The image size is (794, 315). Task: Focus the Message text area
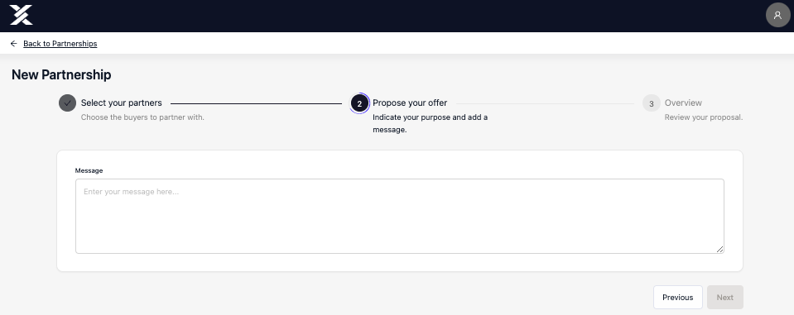pos(400,216)
